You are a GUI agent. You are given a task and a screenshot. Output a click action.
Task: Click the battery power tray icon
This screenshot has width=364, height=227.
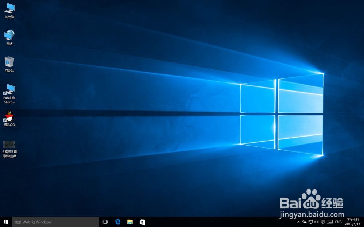click(305, 222)
